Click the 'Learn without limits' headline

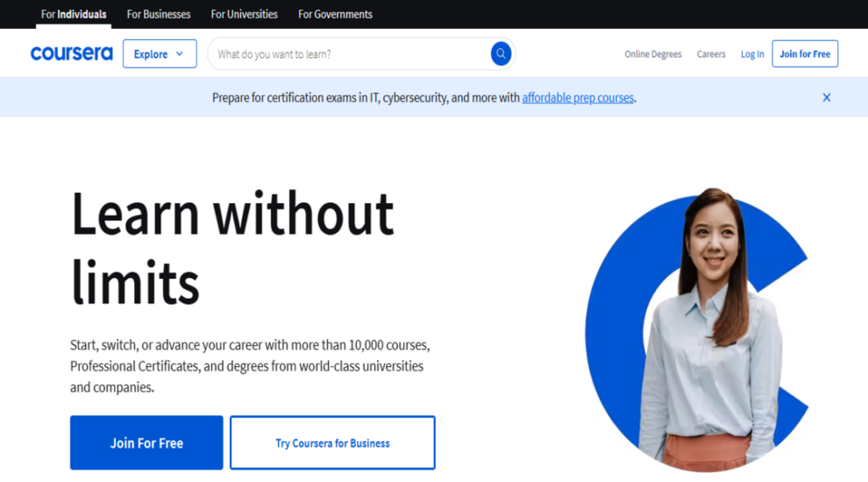(232, 247)
